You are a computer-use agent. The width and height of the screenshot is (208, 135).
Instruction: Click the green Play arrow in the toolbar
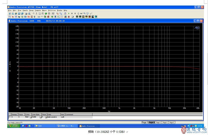coord(69,13)
